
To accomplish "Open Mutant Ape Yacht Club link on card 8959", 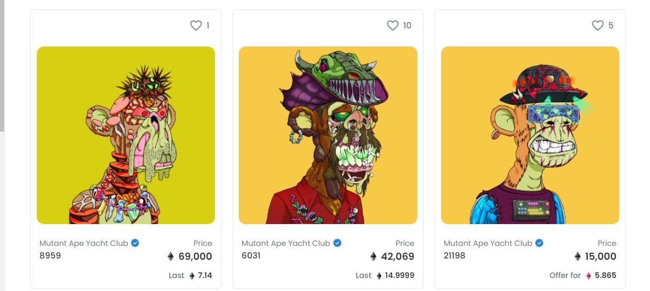I will tap(84, 243).
